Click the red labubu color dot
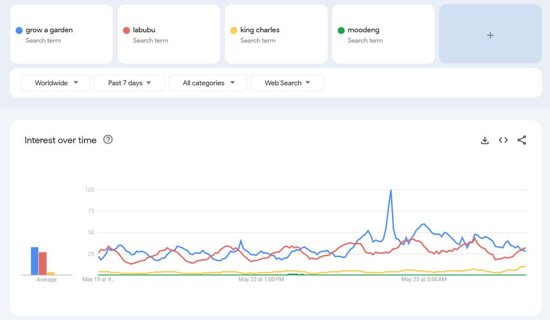Screen dimensions: 550x320 pyautogui.click(x=126, y=30)
